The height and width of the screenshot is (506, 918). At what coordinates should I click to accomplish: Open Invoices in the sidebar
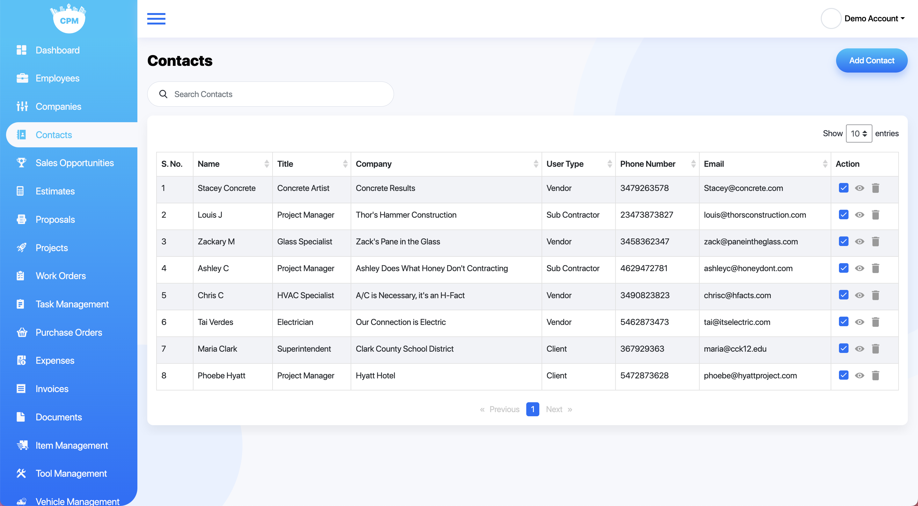pyautogui.click(x=52, y=389)
